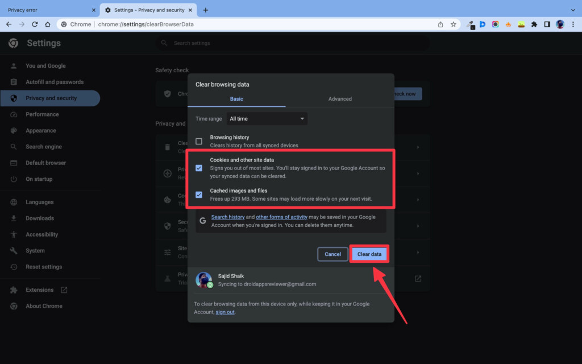Open the Search history link
This screenshot has width=582, height=364.
tap(228, 217)
